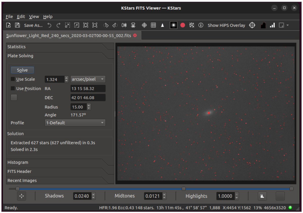Open the Profile 1-Default dropdown
This screenshot has width=303, height=213.
pyautogui.click(x=75, y=123)
